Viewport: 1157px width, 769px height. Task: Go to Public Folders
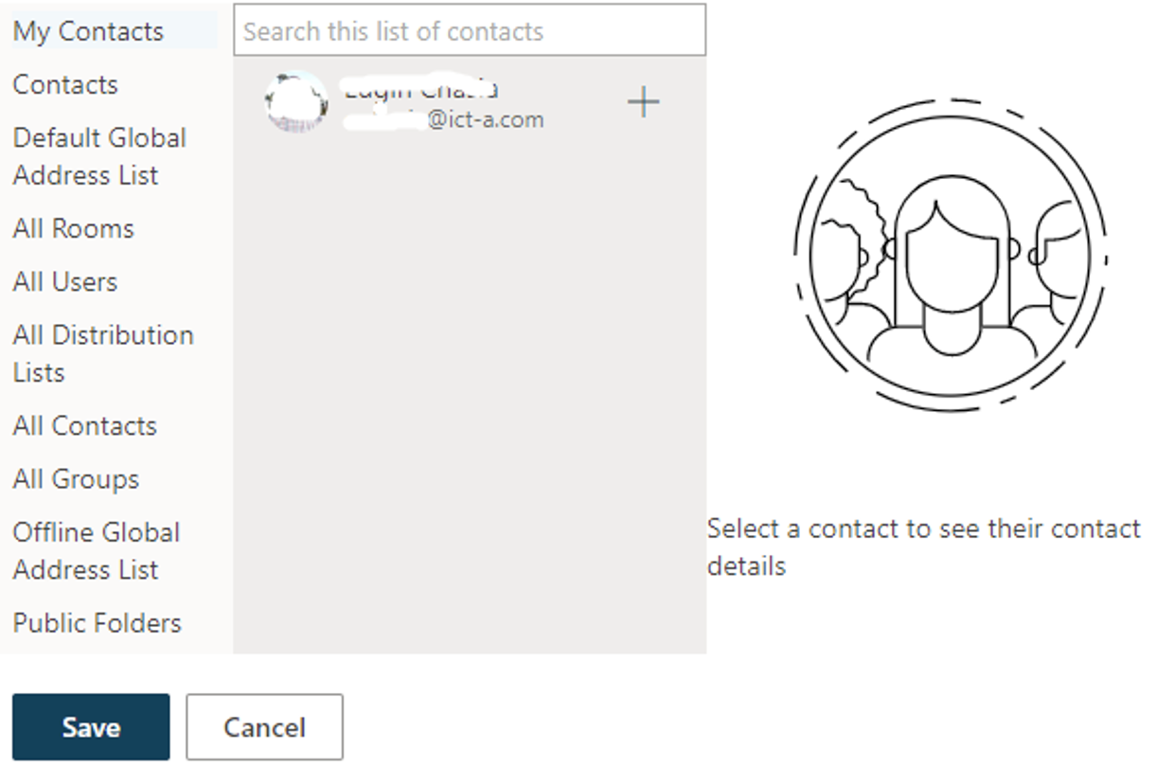[97, 622]
